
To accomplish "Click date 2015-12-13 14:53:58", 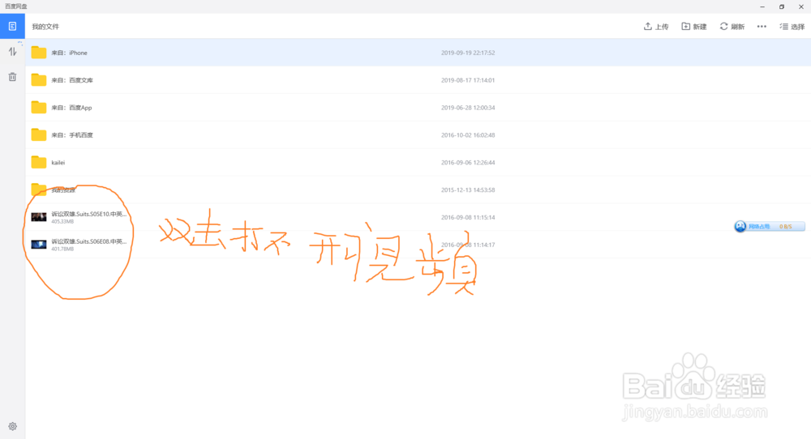I will coord(468,190).
